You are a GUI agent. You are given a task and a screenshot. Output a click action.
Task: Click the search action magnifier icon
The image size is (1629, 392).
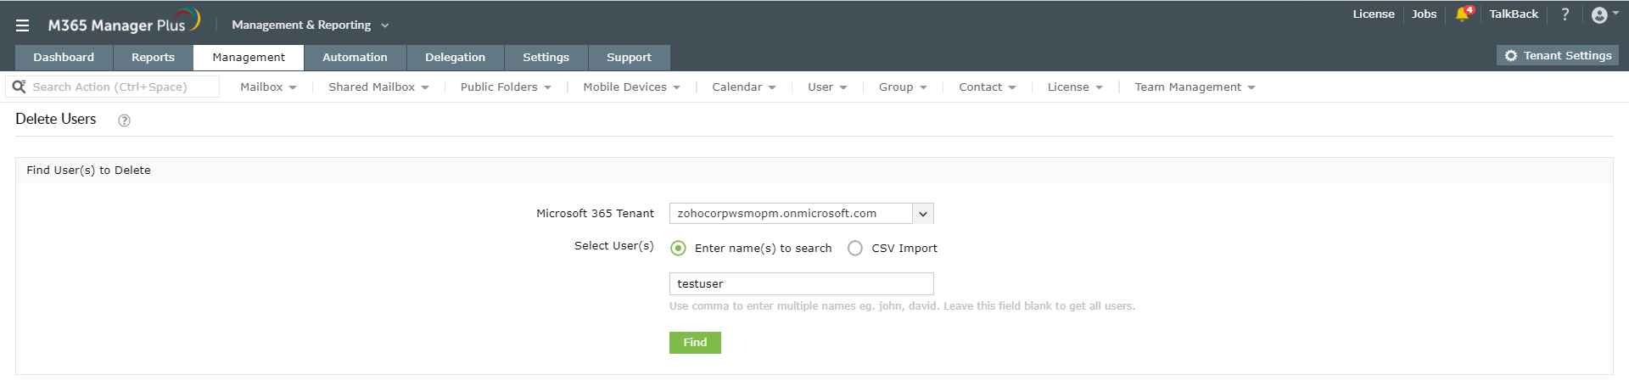click(19, 87)
